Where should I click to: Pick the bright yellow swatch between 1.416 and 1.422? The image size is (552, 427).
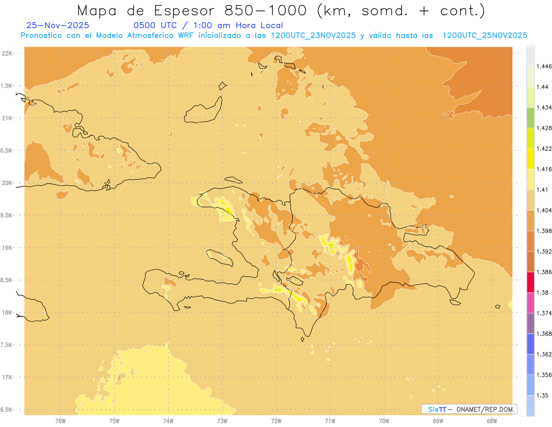(x=530, y=158)
